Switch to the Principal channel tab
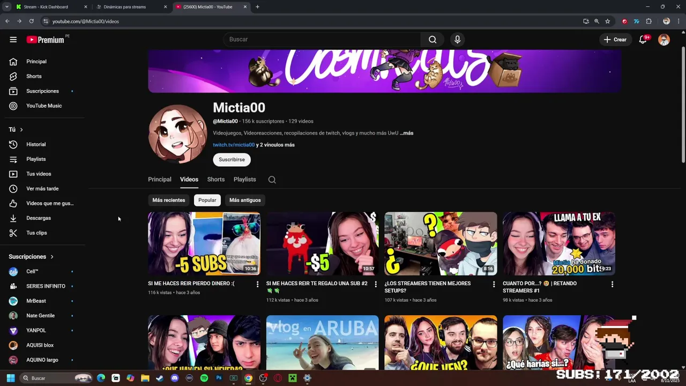The height and width of the screenshot is (386, 686). [x=160, y=180]
